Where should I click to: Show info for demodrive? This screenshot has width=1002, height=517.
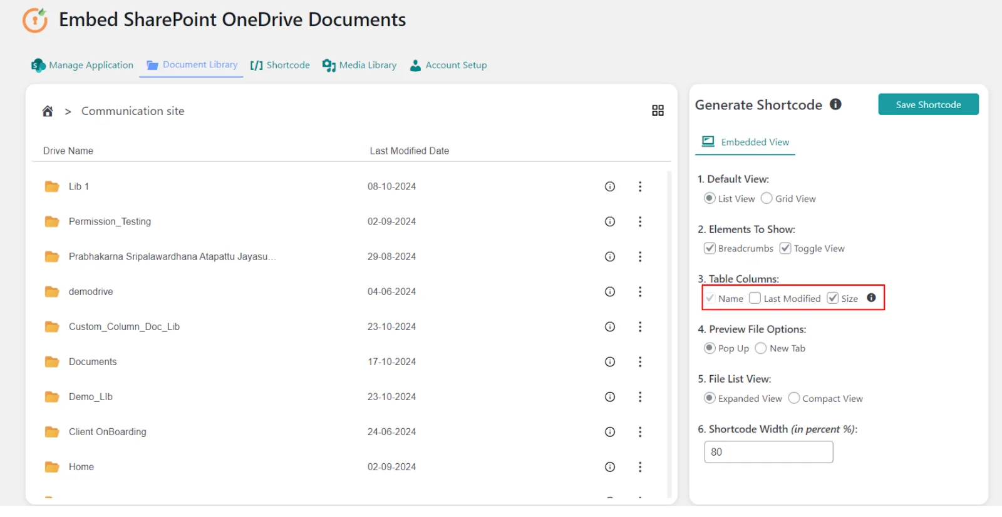(610, 291)
